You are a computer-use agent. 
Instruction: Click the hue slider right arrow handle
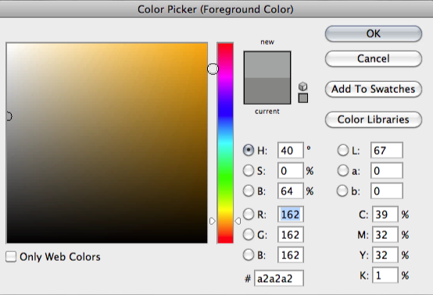pos(238,221)
